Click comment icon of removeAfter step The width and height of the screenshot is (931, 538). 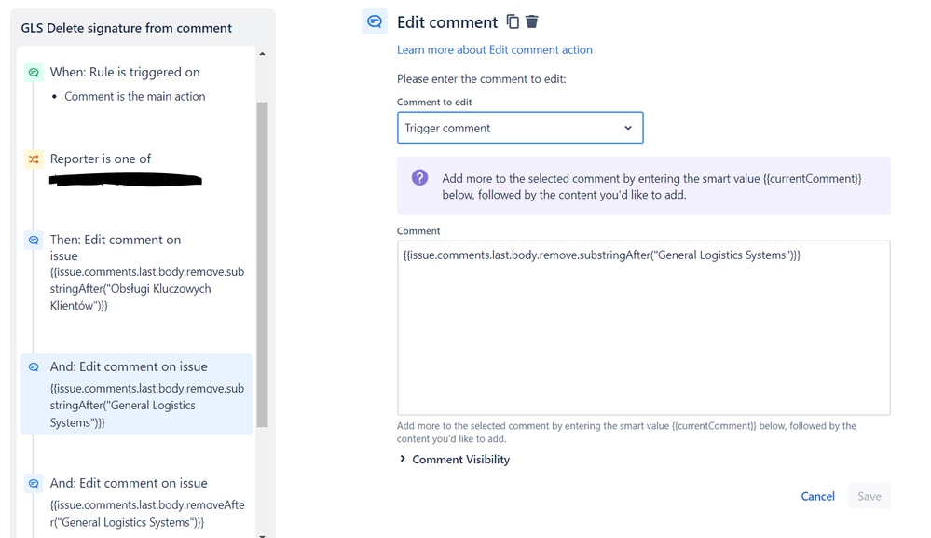34,483
